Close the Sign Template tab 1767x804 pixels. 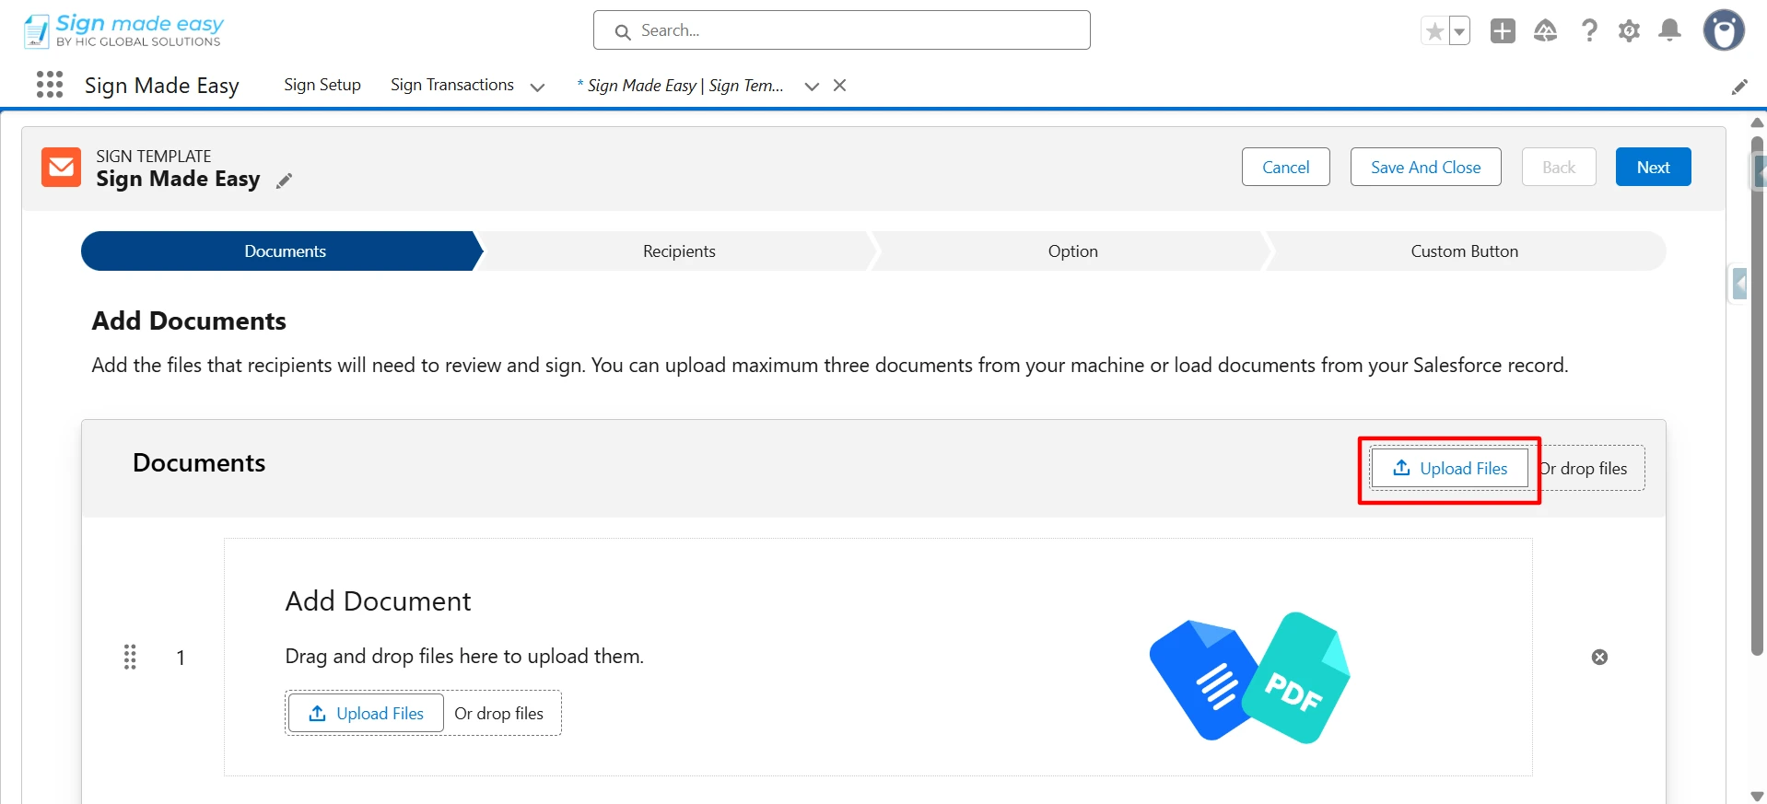(839, 86)
